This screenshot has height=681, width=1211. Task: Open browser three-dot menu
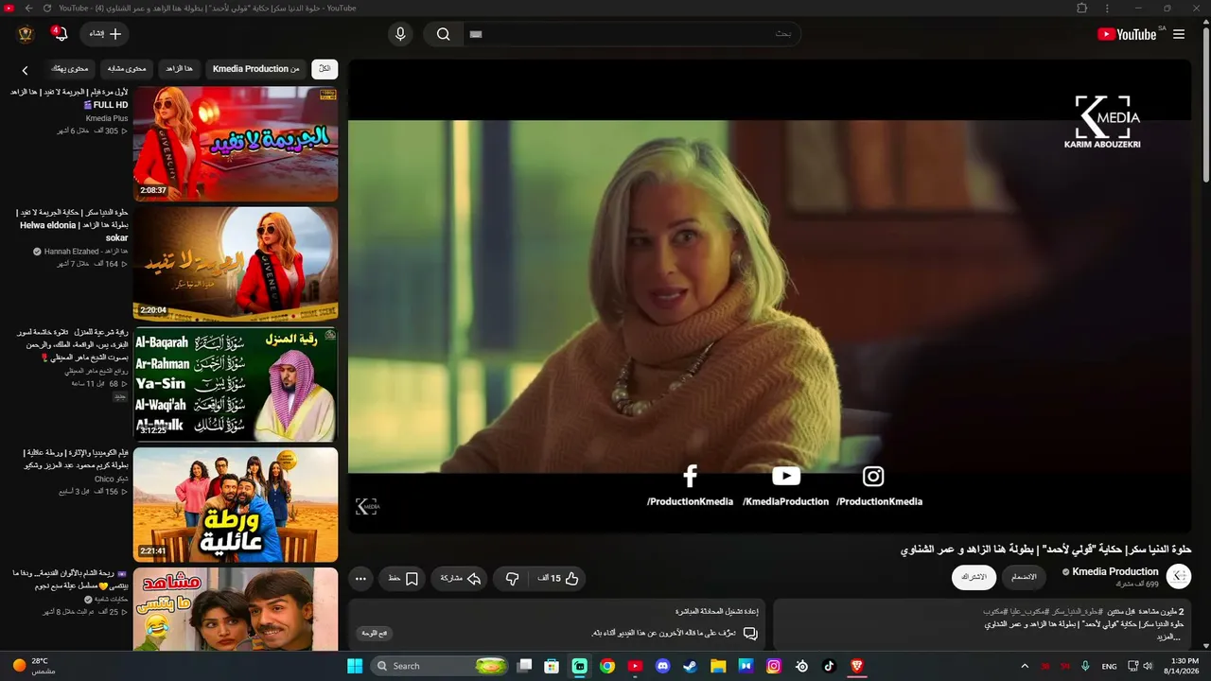[x=1107, y=9]
